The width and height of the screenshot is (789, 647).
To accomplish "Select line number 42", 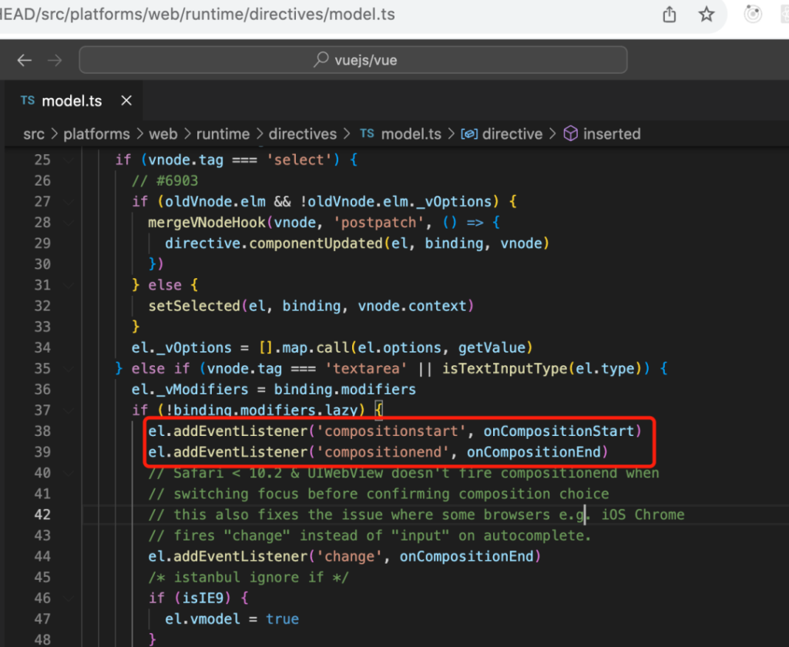I will pyautogui.click(x=42, y=515).
